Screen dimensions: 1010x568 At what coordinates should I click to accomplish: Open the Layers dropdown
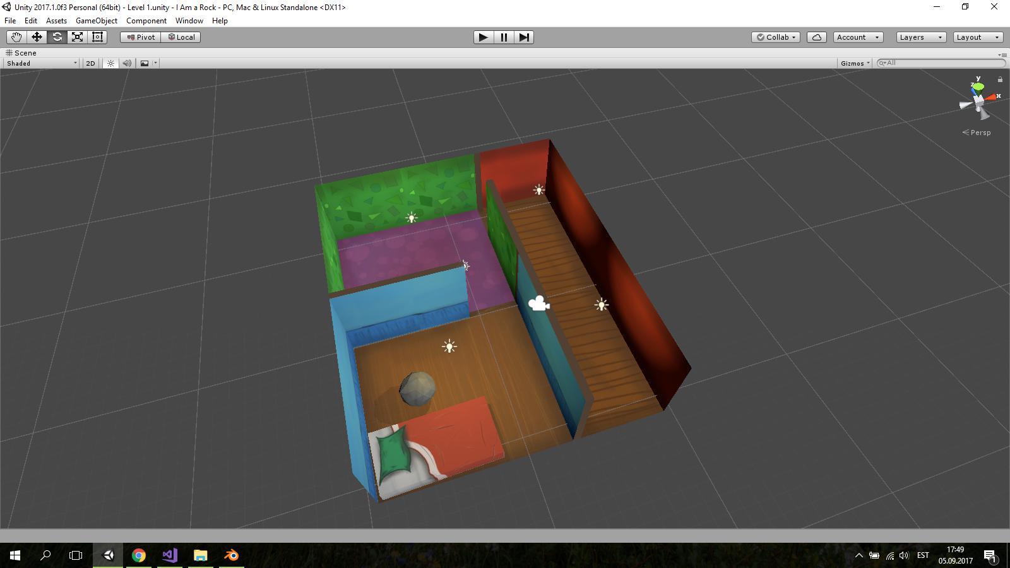[920, 37]
